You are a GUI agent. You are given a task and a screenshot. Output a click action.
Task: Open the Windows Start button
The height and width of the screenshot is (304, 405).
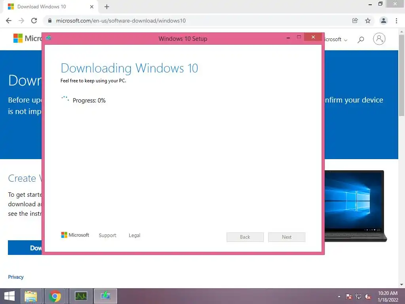9,296
